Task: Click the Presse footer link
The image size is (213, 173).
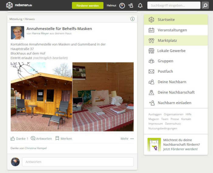Action: [175, 119]
